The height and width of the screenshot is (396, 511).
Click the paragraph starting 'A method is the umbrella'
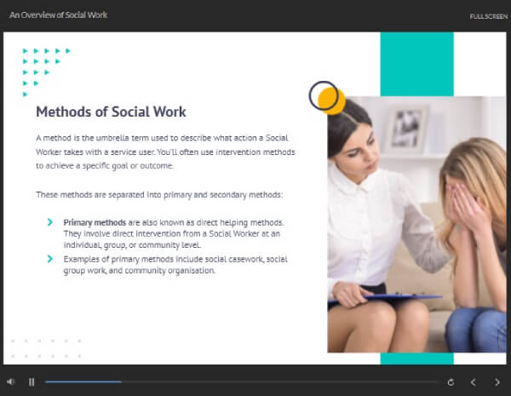pos(165,152)
